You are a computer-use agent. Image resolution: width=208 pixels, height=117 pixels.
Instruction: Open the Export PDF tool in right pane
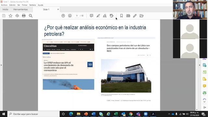204,65
